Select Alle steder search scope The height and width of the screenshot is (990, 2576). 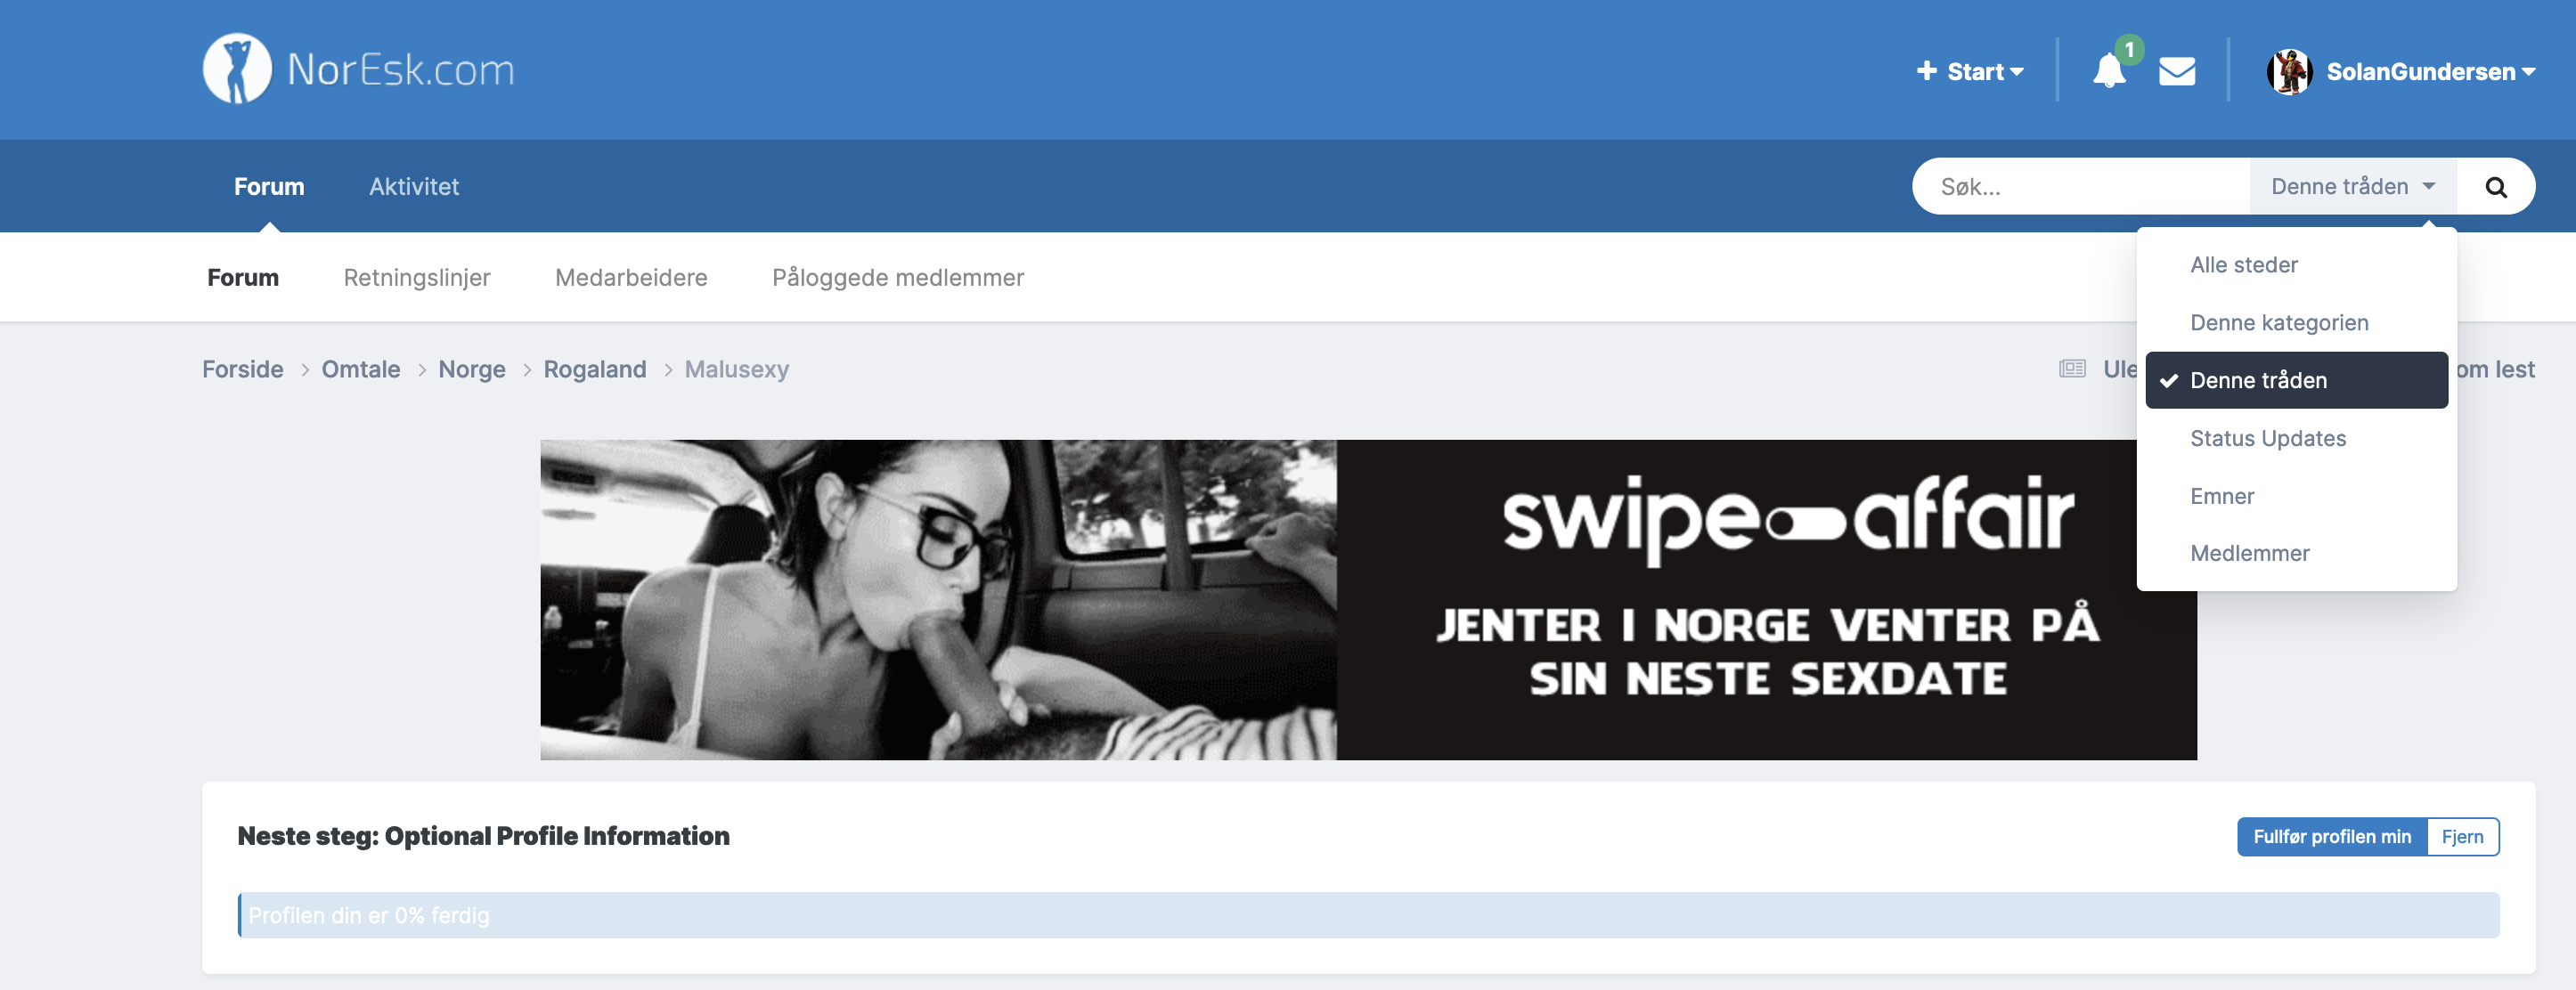tap(2296, 265)
